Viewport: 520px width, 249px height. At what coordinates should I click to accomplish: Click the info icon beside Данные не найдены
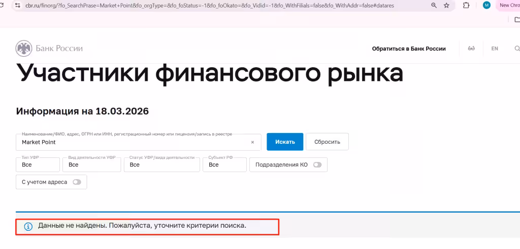point(28,227)
